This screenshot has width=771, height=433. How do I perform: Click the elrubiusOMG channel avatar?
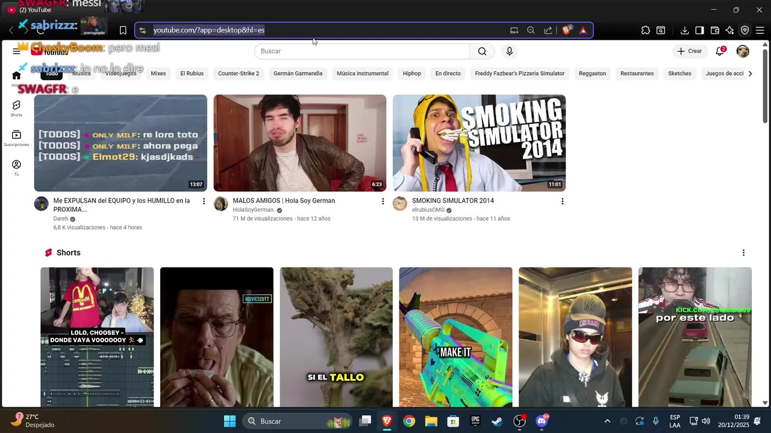(400, 203)
